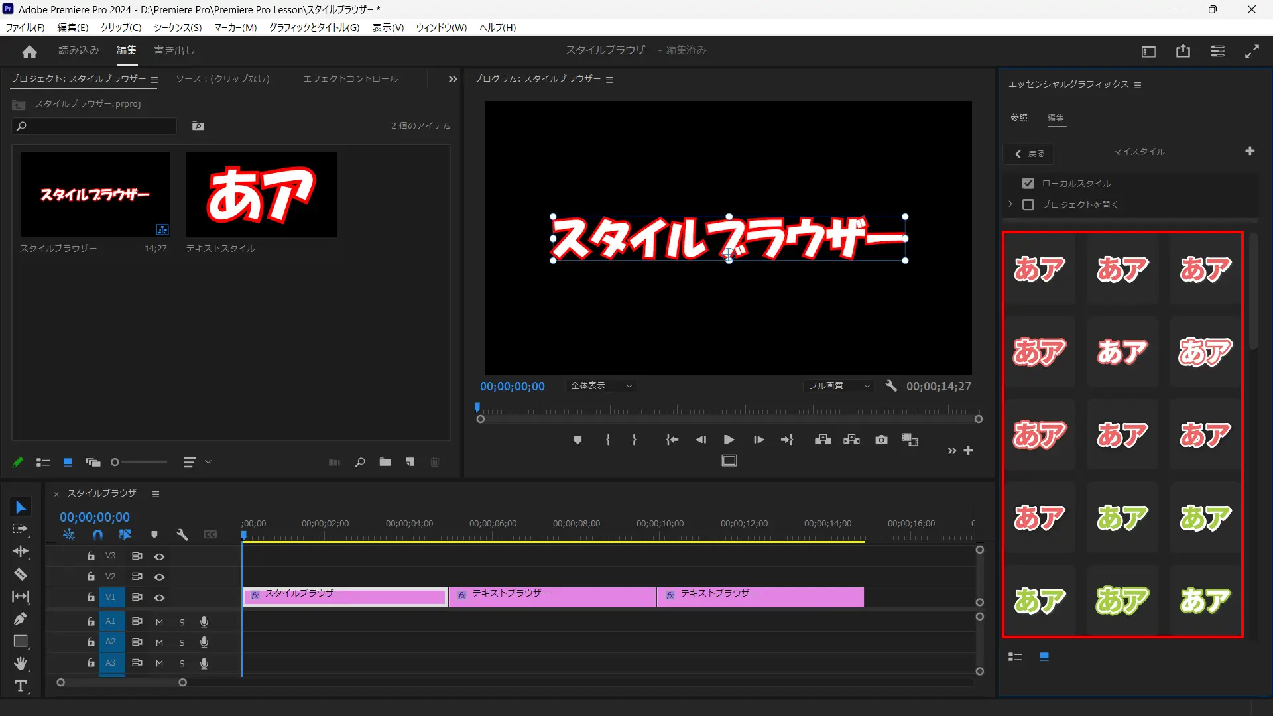Open timeline display settings wrench

click(182, 534)
